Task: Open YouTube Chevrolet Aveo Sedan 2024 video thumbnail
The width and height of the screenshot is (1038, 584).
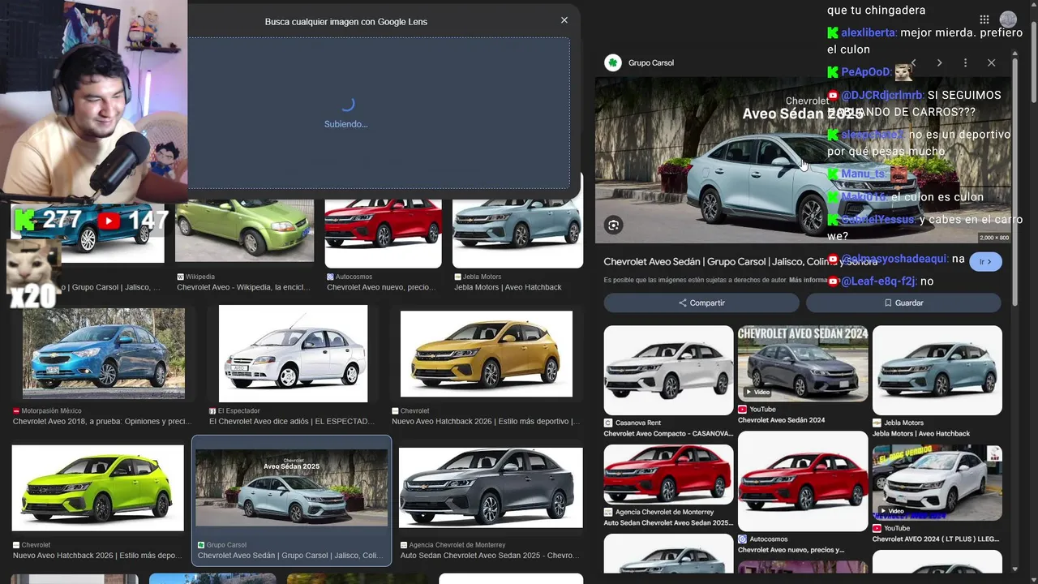Action: [x=803, y=363]
